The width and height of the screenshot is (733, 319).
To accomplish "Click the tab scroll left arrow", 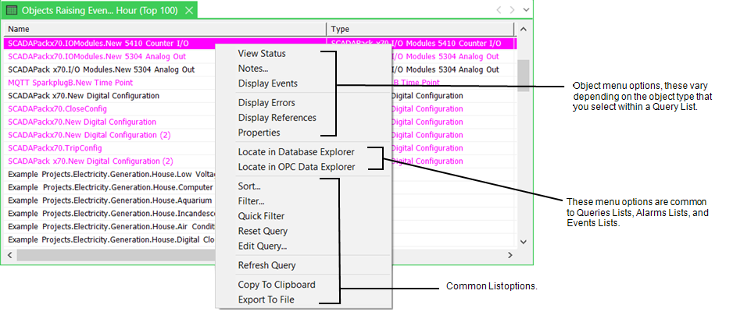I will tap(499, 10).
